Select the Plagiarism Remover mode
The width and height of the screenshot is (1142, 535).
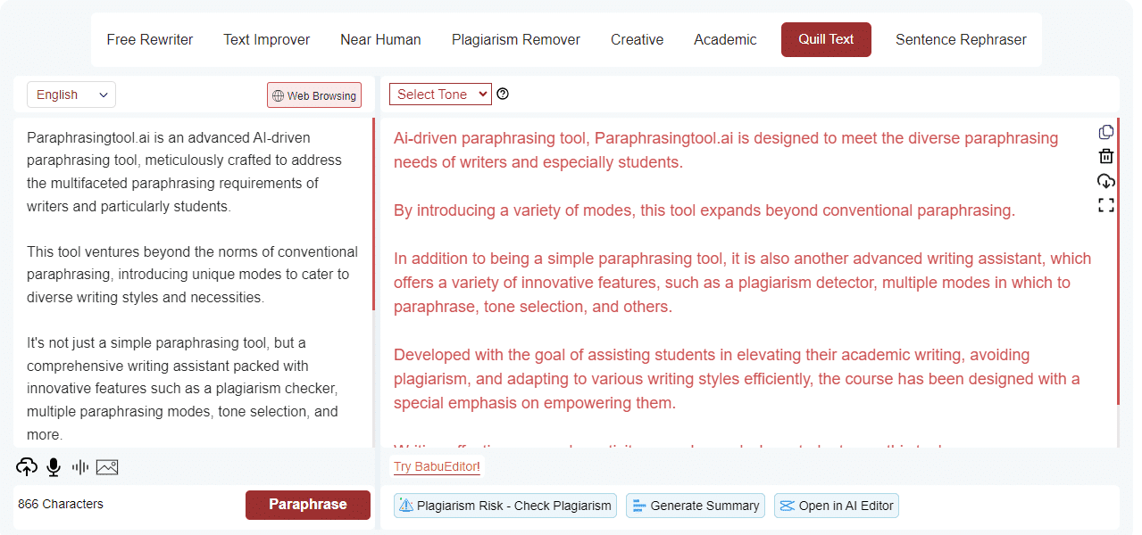[516, 39]
